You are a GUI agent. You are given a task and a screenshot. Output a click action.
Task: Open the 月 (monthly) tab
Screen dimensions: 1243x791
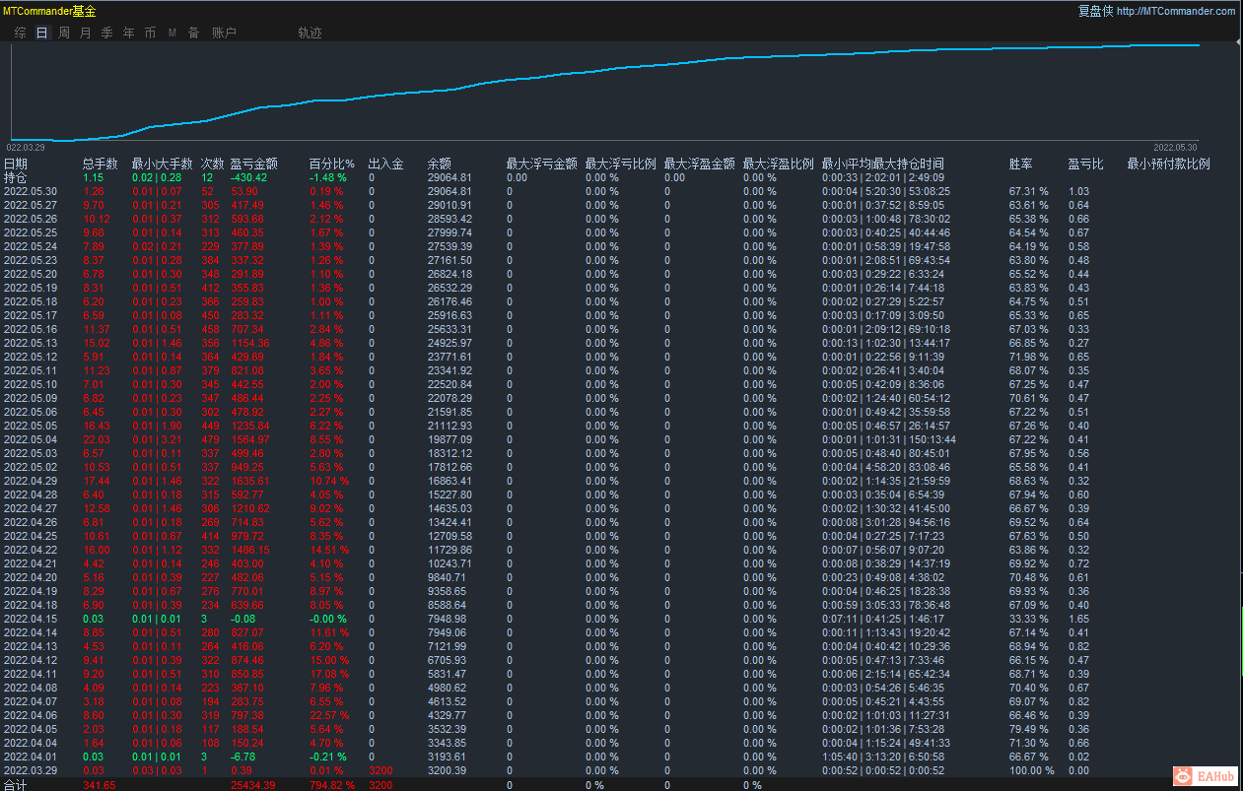pos(85,33)
